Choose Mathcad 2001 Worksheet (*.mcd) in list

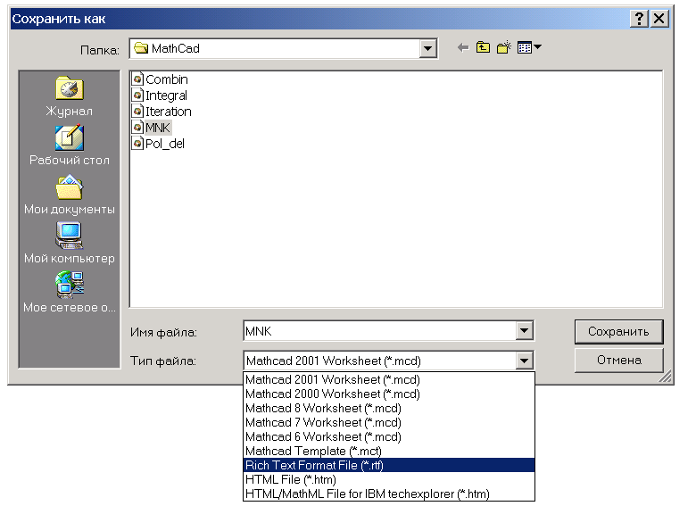[x=389, y=379]
